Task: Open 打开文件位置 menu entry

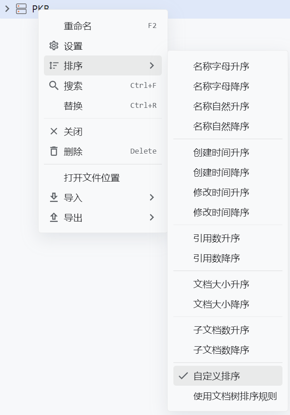Action: click(x=92, y=178)
